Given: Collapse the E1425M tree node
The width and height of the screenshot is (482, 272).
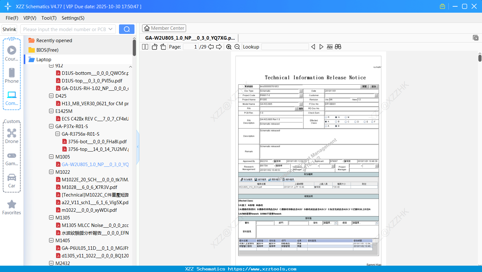Looking at the screenshot, I should tap(51, 111).
